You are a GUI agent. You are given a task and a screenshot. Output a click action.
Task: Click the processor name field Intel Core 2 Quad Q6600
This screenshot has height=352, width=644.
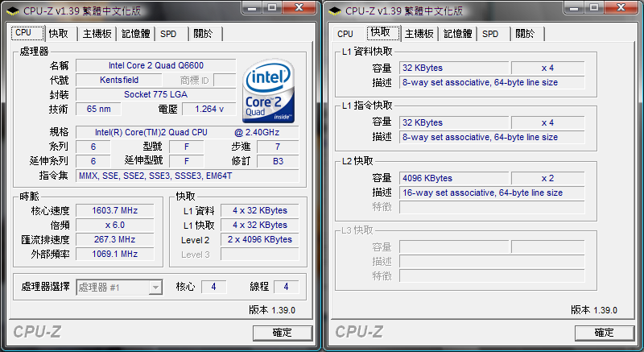point(156,65)
